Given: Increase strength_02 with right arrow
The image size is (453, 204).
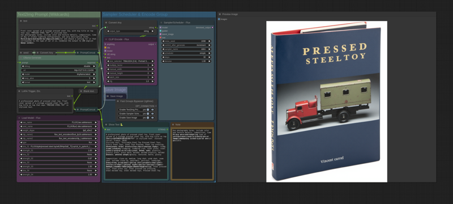Looking at the screenshot, I should 96,159.
